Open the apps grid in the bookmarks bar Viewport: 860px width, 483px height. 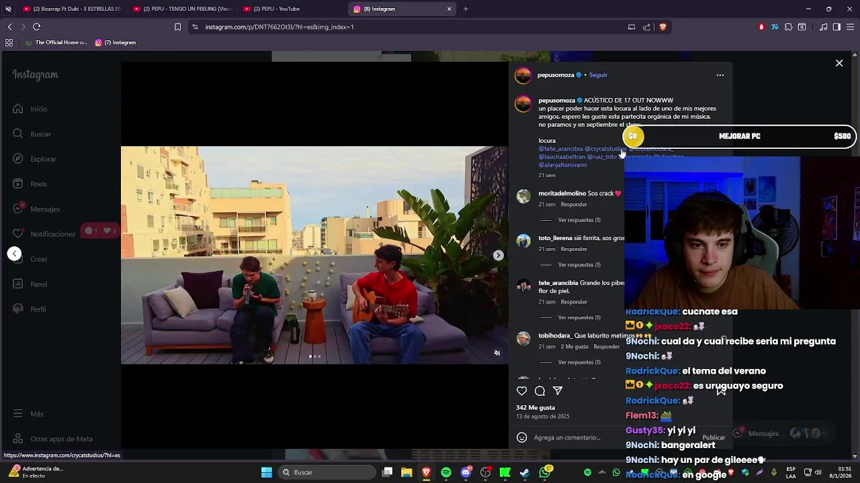pyautogui.click(x=9, y=42)
